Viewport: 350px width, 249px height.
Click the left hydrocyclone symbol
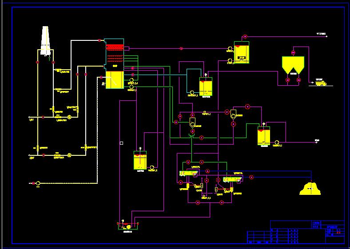click(x=192, y=121)
